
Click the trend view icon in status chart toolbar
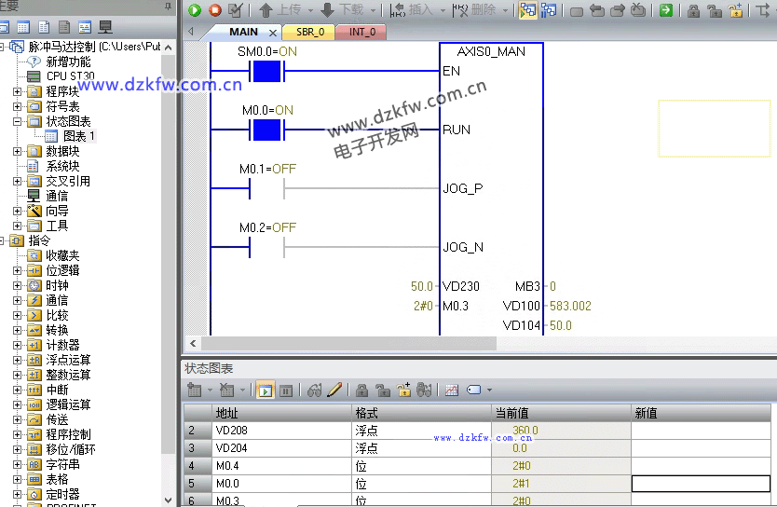pyautogui.click(x=452, y=391)
